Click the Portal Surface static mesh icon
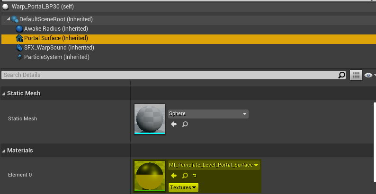Screen dimensions: 376x194 coord(19,38)
